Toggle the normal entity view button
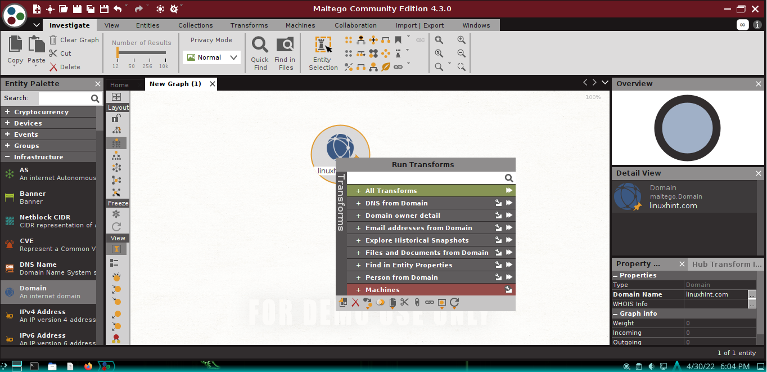The image size is (767, 372). [116, 249]
